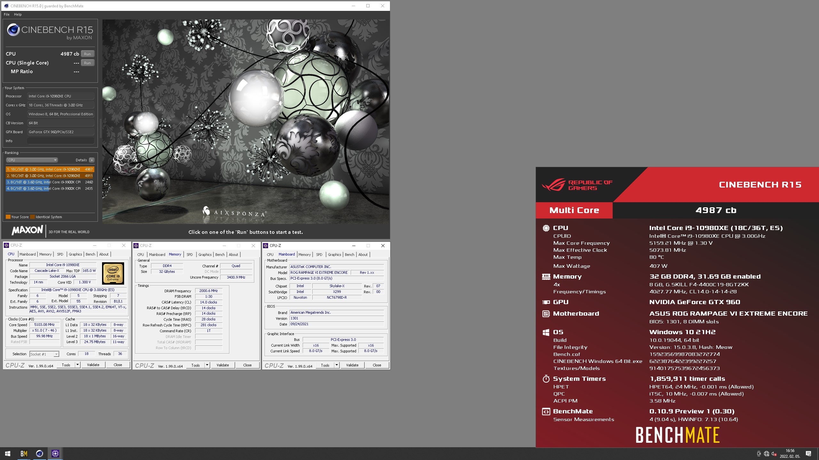Open Graphics tab in first CPU-Z window
819x460 pixels.
click(76, 254)
